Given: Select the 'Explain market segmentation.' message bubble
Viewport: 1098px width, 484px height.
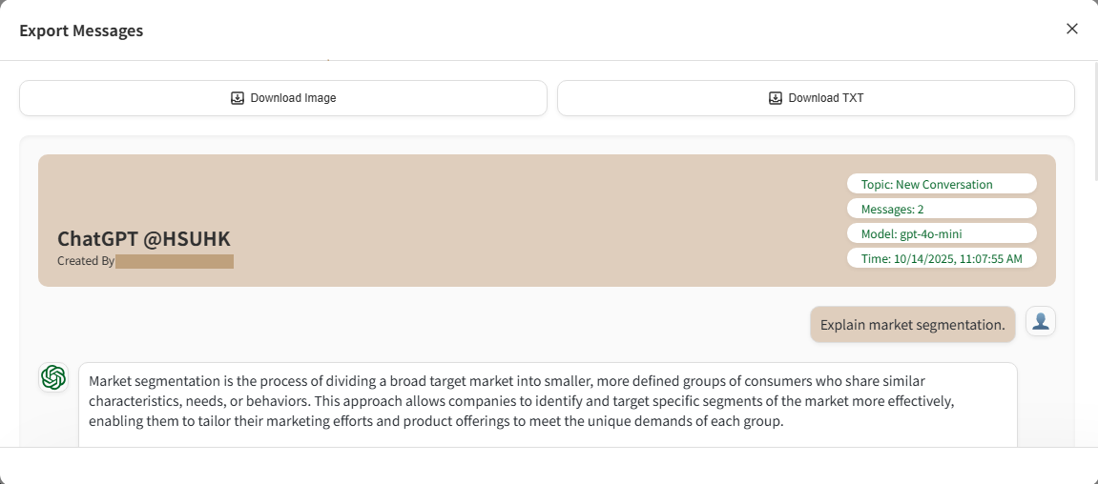Looking at the screenshot, I should tap(912, 325).
